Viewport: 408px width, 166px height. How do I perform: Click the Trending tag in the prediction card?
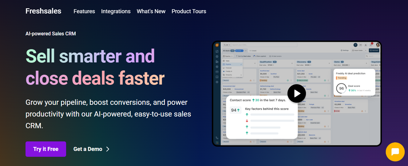coord(342,78)
